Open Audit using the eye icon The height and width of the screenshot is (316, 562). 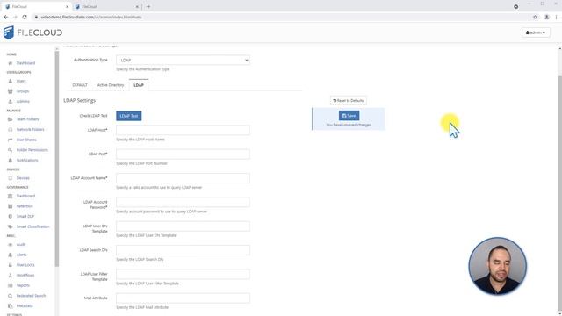point(10,245)
